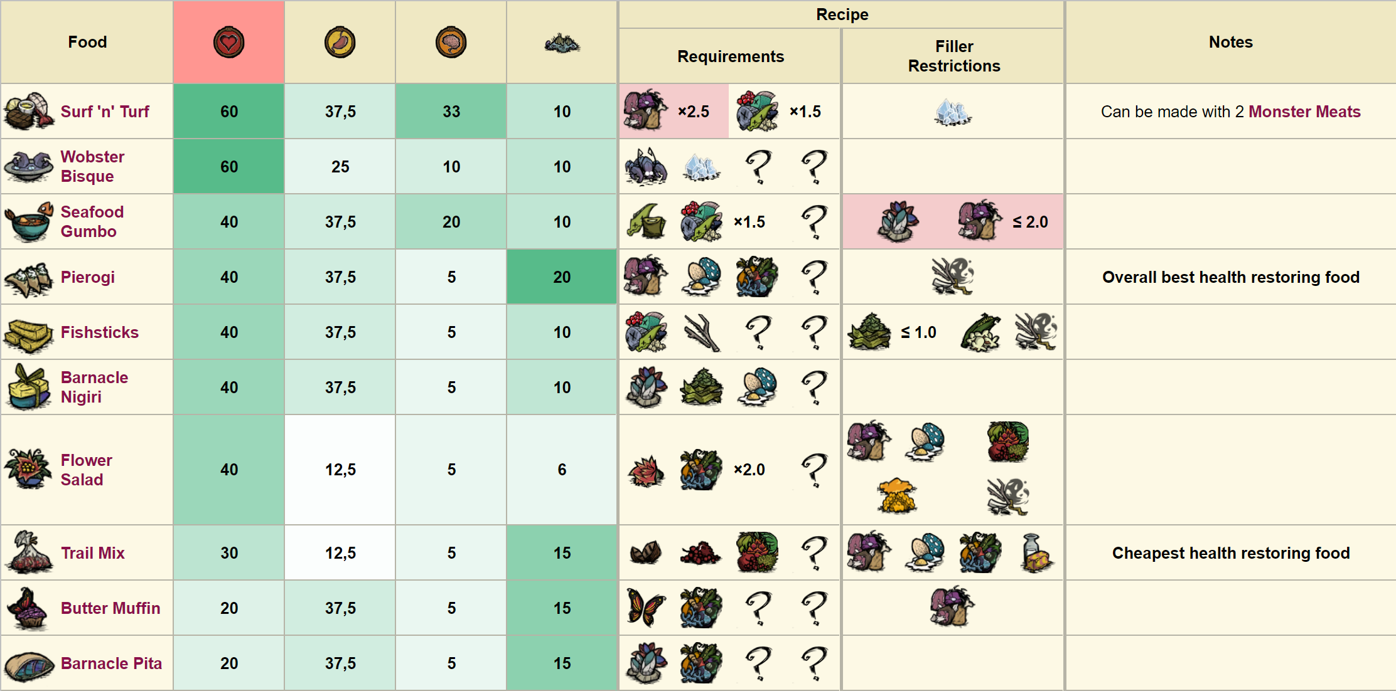Go to the Seafood Gumbo page
1396x691 pixels.
[x=92, y=221]
